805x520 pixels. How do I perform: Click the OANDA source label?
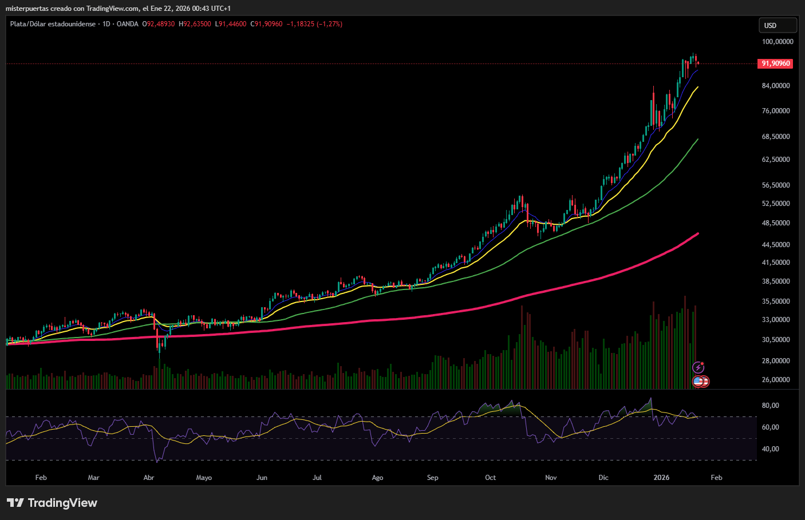(127, 24)
